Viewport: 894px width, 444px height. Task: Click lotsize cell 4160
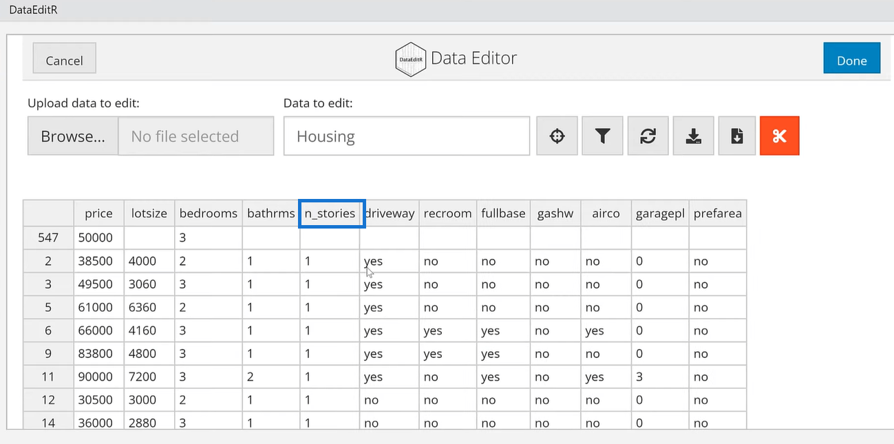tap(149, 330)
